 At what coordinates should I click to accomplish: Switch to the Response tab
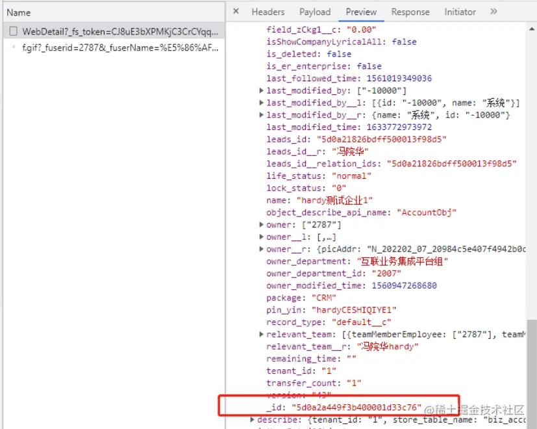tap(410, 12)
